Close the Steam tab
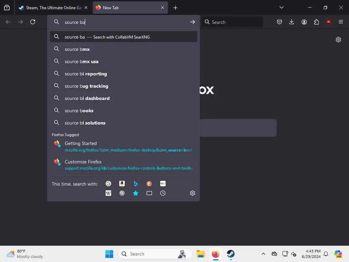Viewport: 349px width, 262px height. [x=86, y=8]
